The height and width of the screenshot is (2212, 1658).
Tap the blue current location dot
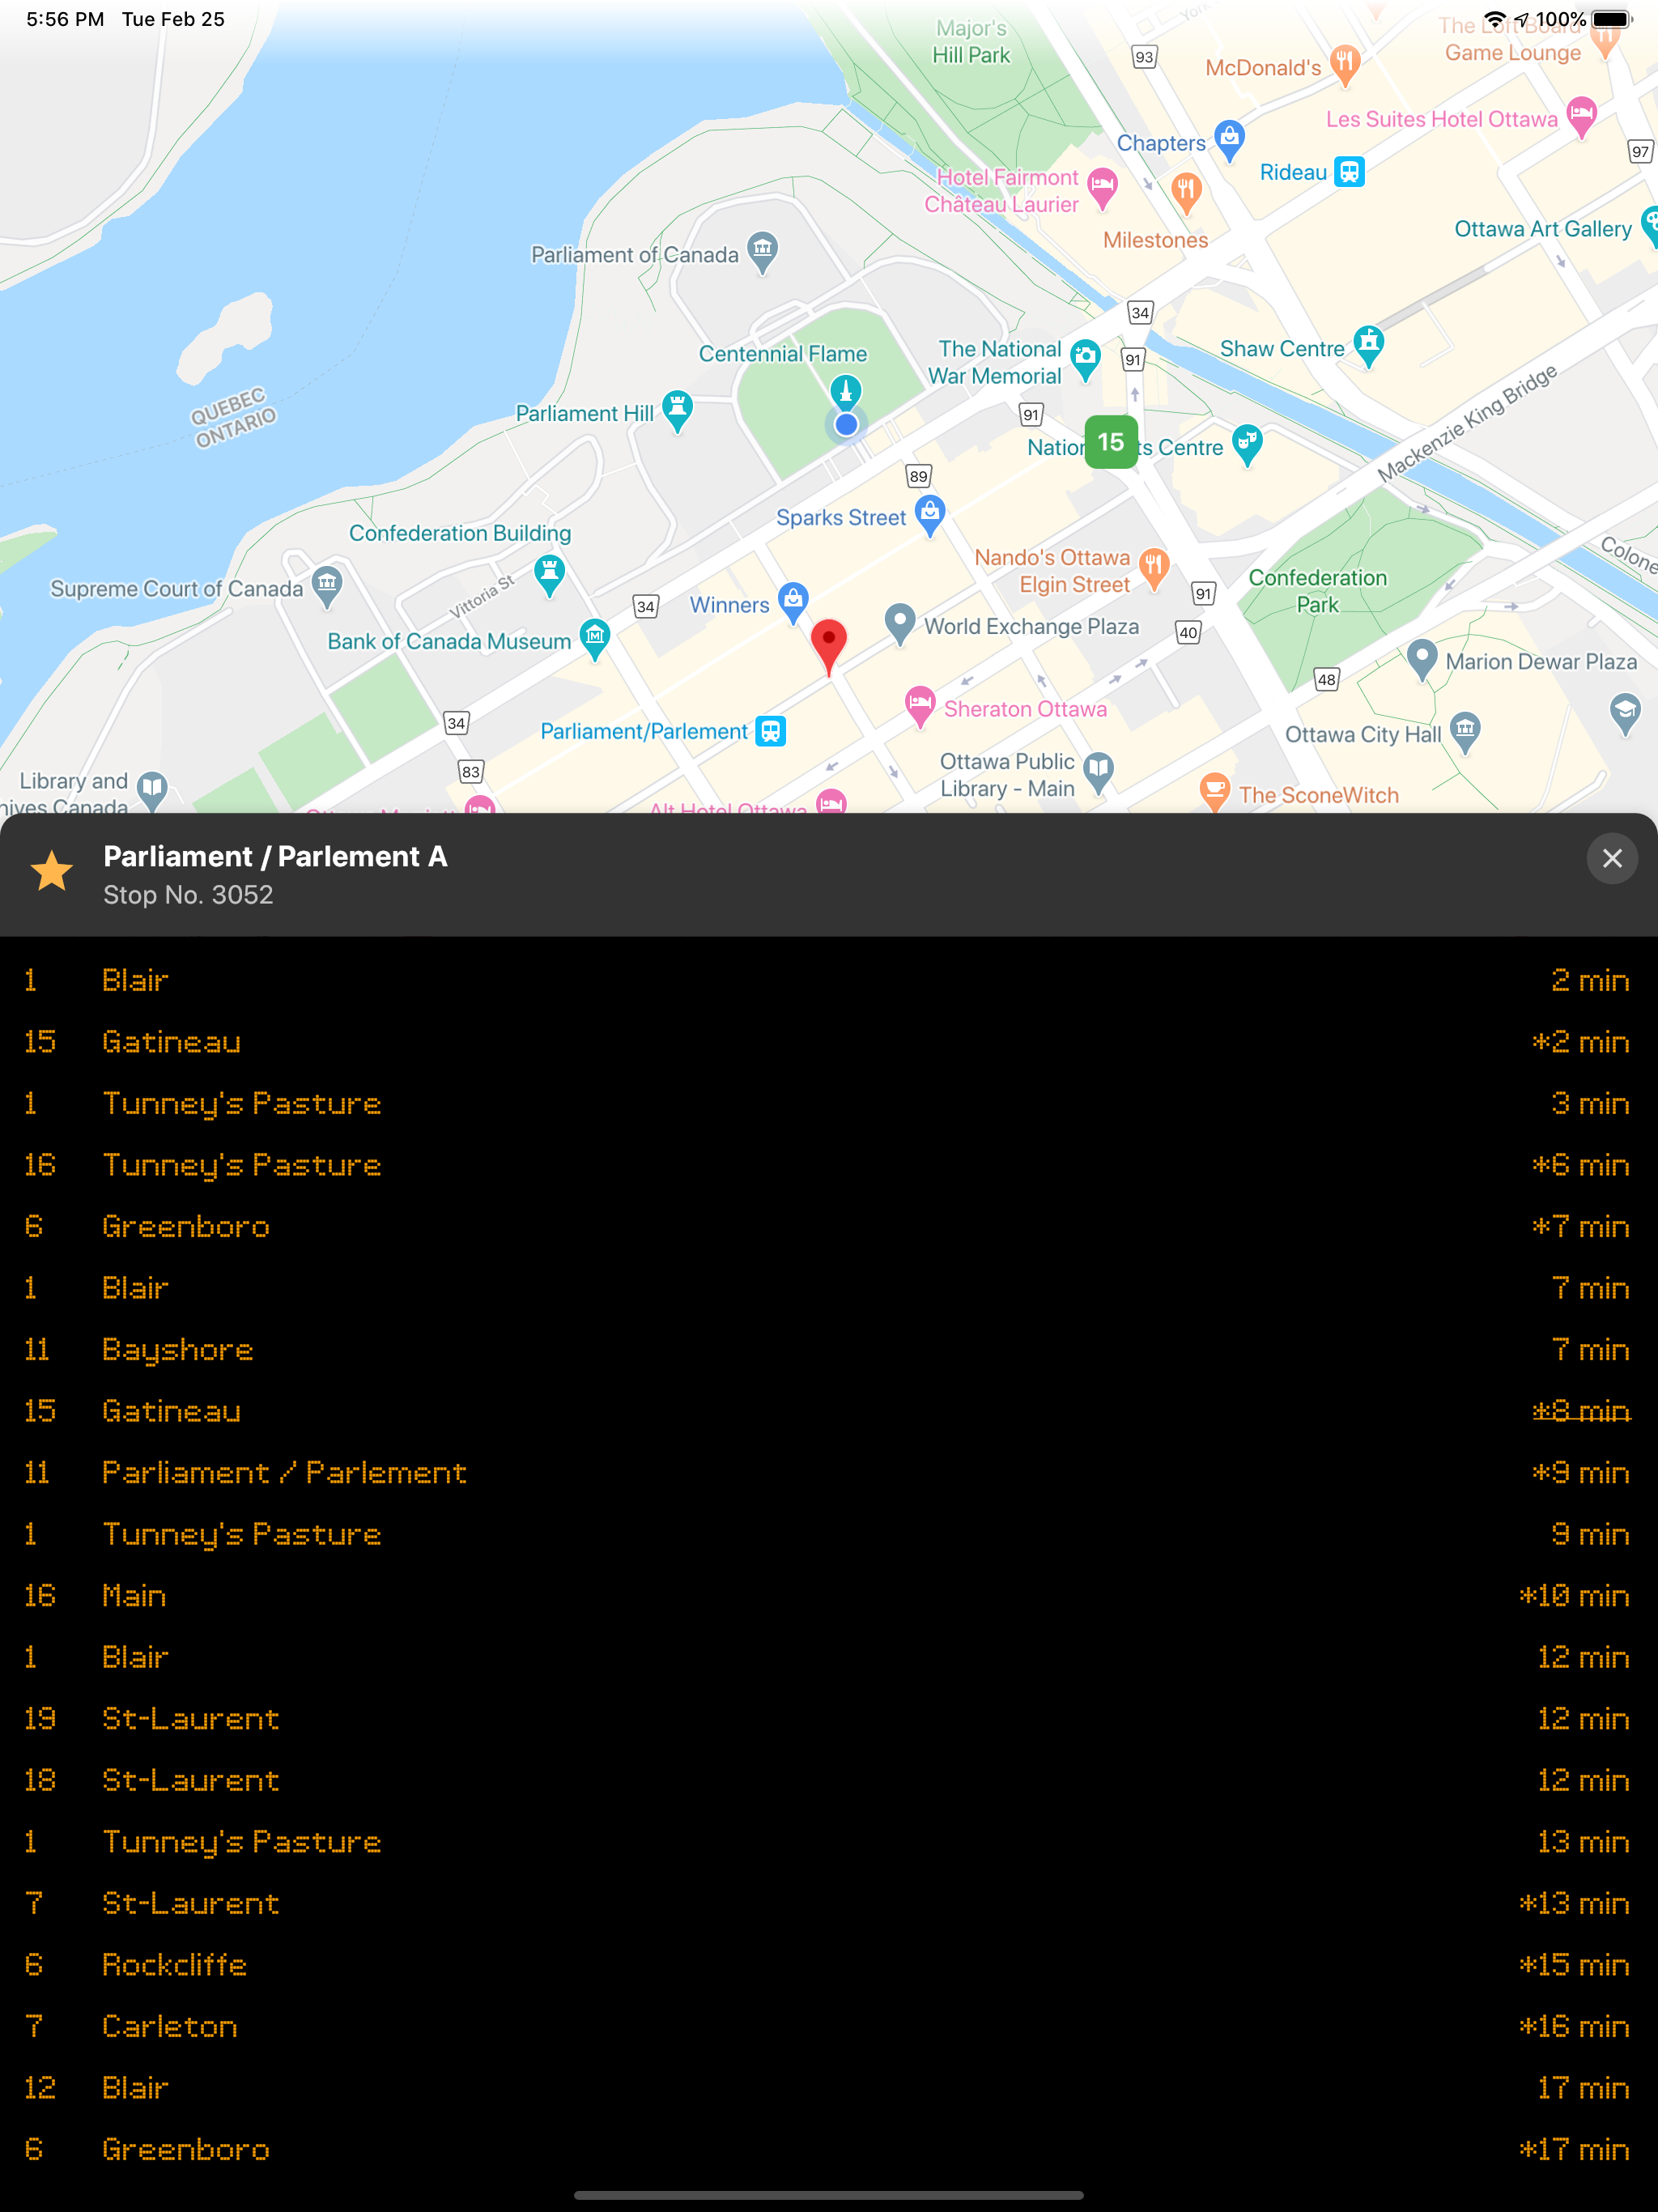[846, 424]
